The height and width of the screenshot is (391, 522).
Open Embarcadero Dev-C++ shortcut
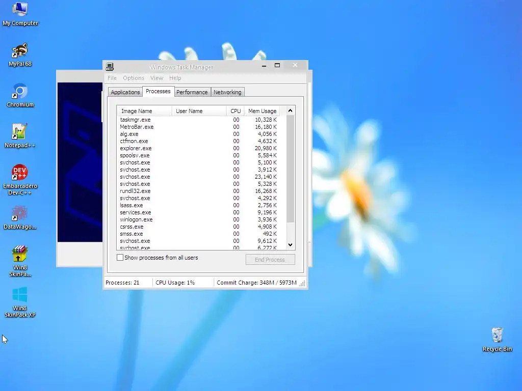(x=20, y=180)
